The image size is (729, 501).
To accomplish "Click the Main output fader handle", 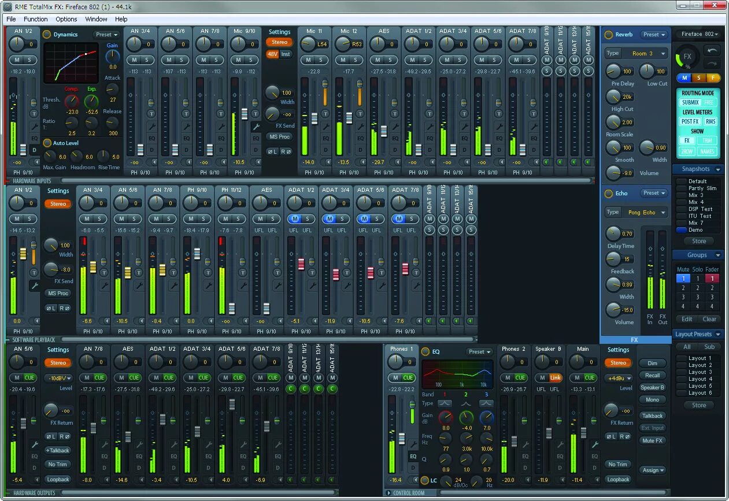I will pos(583,433).
